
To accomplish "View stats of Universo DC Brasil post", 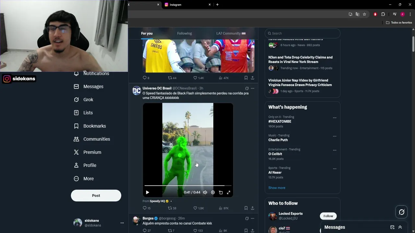I will (x=224, y=208).
